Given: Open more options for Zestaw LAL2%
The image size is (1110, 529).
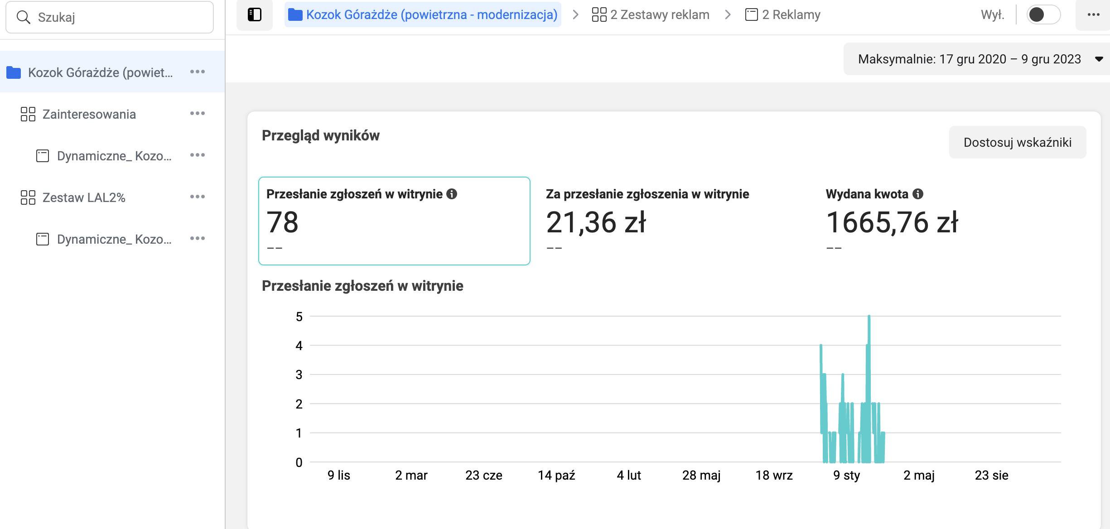Looking at the screenshot, I should [x=198, y=197].
